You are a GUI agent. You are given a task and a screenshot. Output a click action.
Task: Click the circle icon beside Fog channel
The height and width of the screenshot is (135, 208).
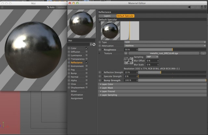coord(69,70)
